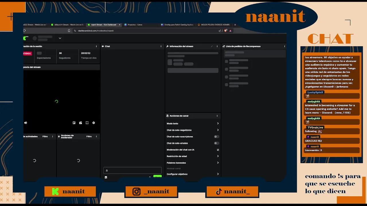Screen dimensions: 367x206
Task: Click the TikTok naanit_ social banner
Action: 232,191
